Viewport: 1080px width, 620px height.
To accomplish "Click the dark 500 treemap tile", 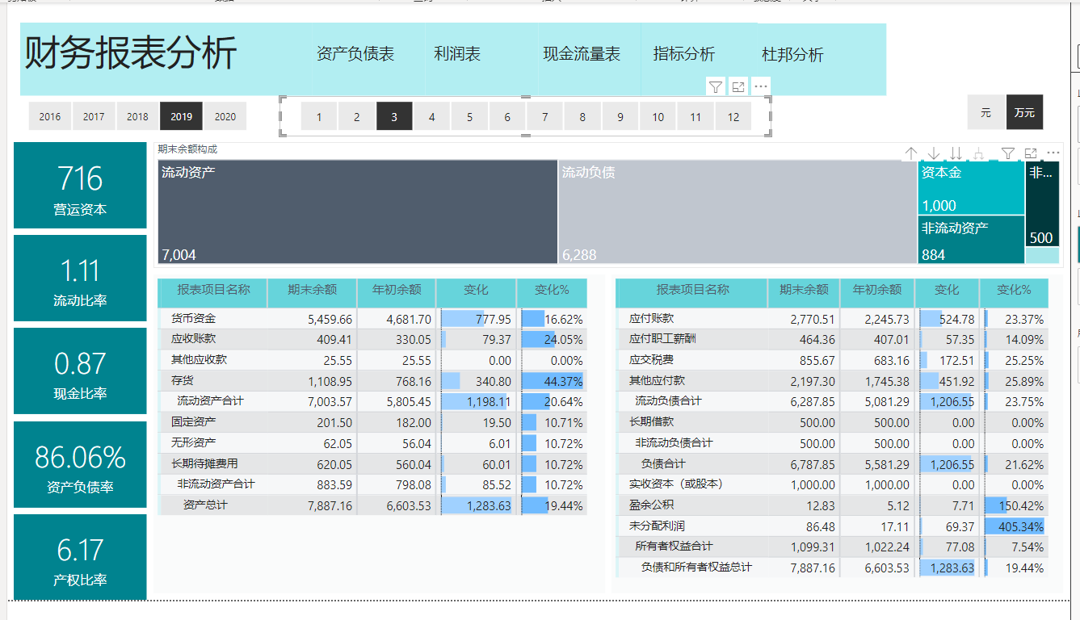I will click(x=1042, y=203).
